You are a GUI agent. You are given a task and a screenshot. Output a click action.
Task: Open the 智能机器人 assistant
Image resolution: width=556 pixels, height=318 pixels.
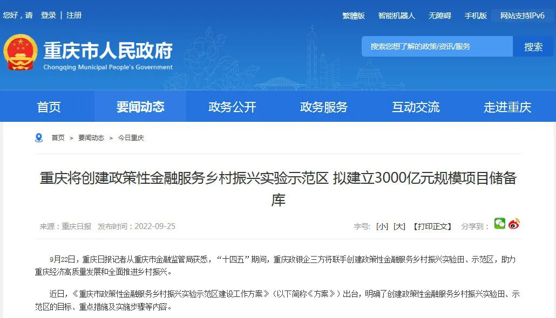pos(396,16)
